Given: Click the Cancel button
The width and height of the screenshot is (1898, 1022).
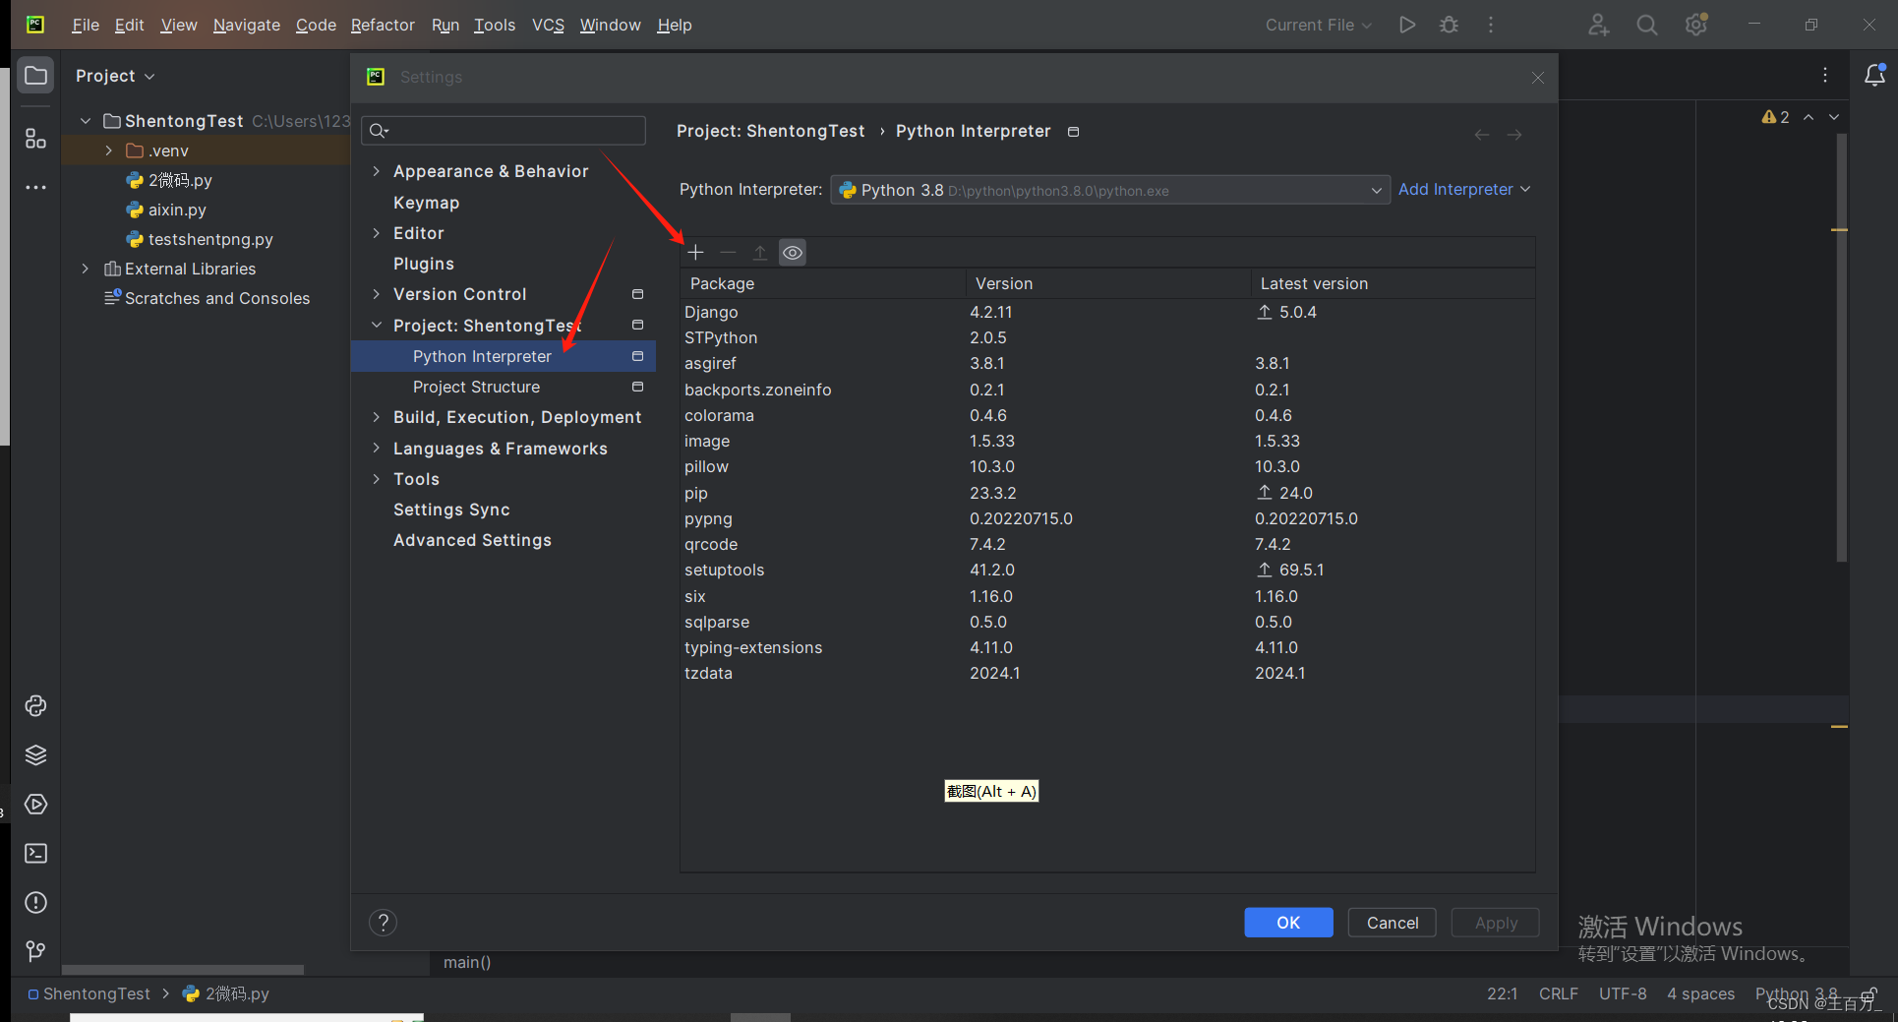Looking at the screenshot, I should (1393, 923).
